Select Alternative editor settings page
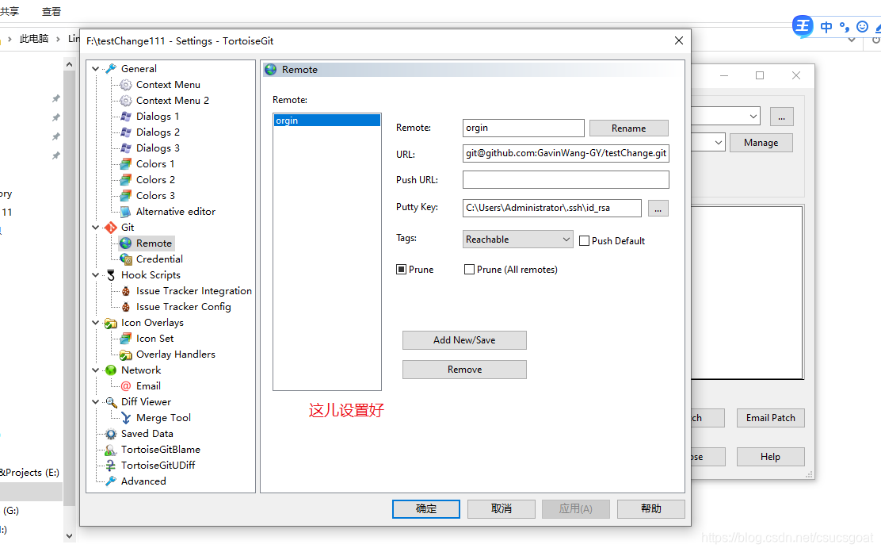 [x=176, y=212]
